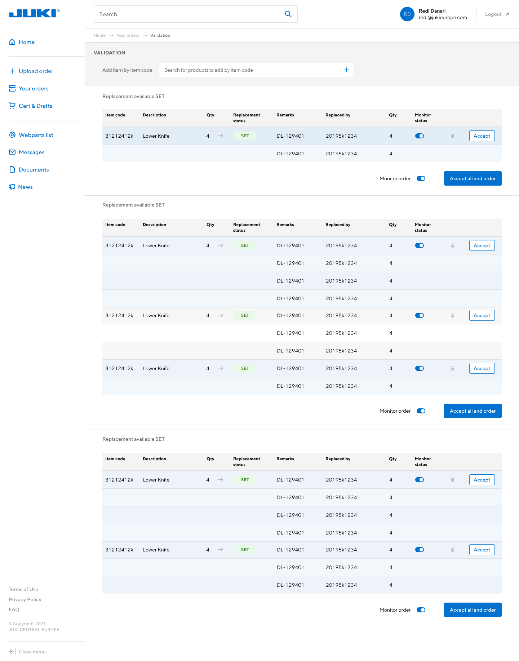Click SET status badge in first table

(x=245, y=136)
